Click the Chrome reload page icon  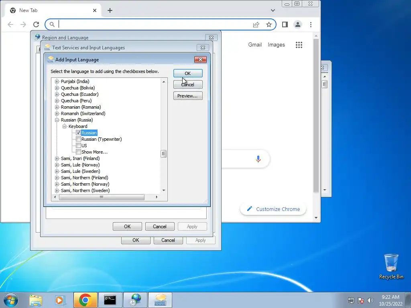36,24
